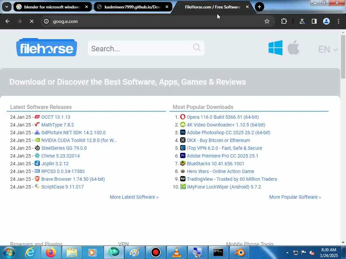This screenshot has height=259, width=346.
Task: Open Windows Explorer folder in taskbar
Action: [x=72, y=252]
